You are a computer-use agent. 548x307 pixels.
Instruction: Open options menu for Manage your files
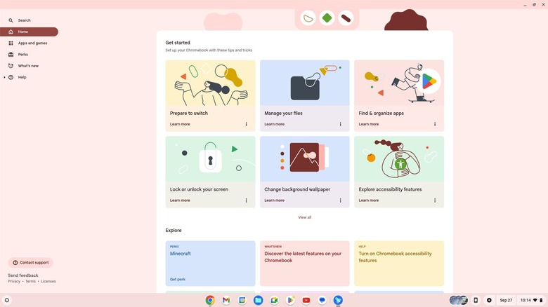[341, 124]
